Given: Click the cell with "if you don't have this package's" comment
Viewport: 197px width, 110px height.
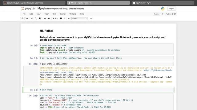Looking at the screenshot, I should (106, 58).
